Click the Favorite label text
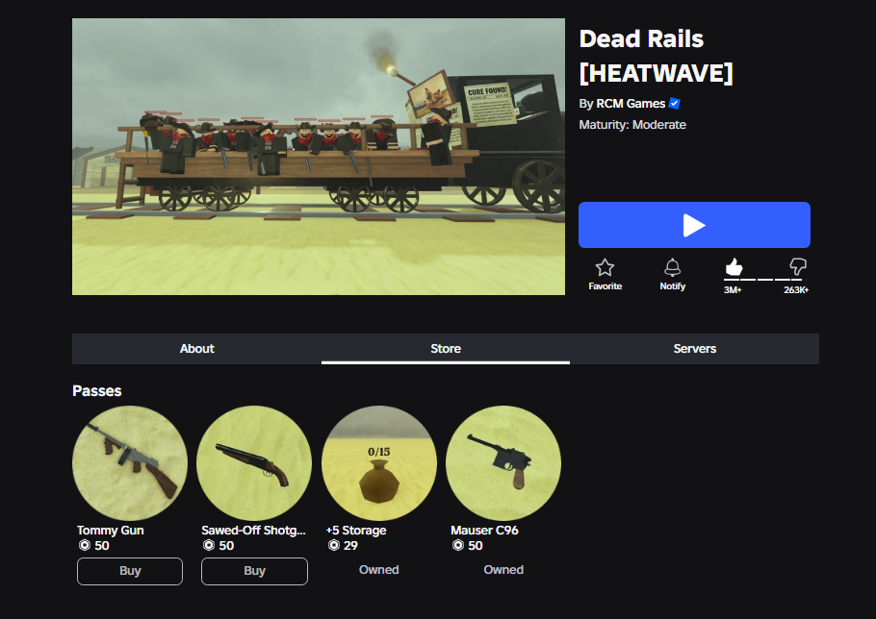876x619 pixels. 605,286
